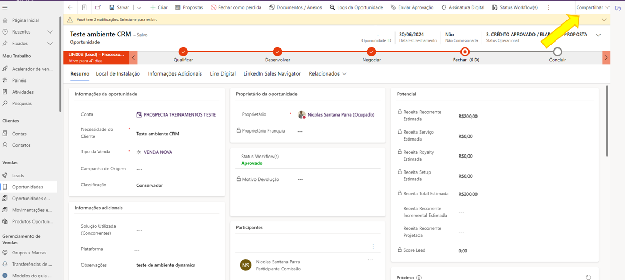Open the hamburger site map menu
Image resolution: width=625 pixels, height=280 pixels.
click(x=5, y=7)
